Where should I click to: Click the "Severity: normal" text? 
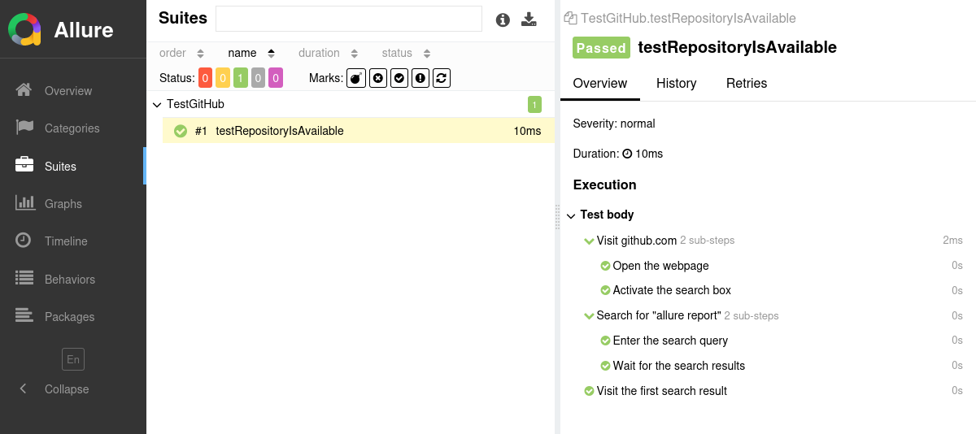click(x=614, y=124)
